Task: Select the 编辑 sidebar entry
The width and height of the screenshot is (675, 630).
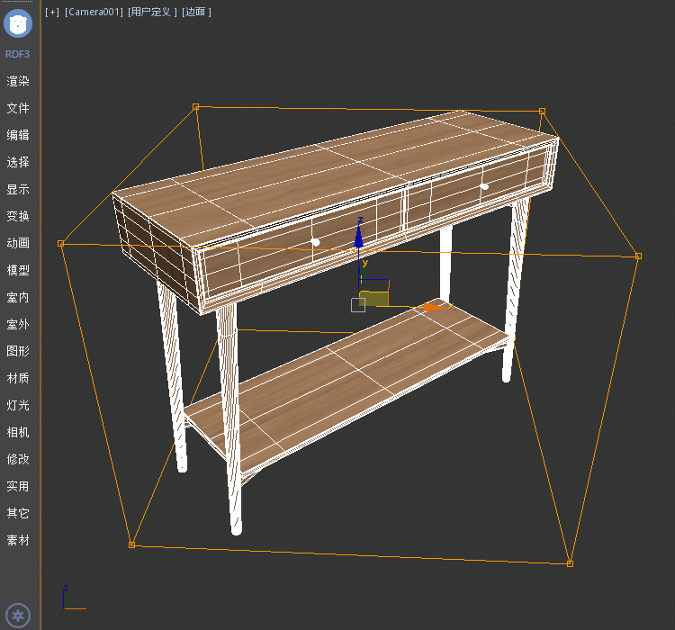Action: point(18,135)
